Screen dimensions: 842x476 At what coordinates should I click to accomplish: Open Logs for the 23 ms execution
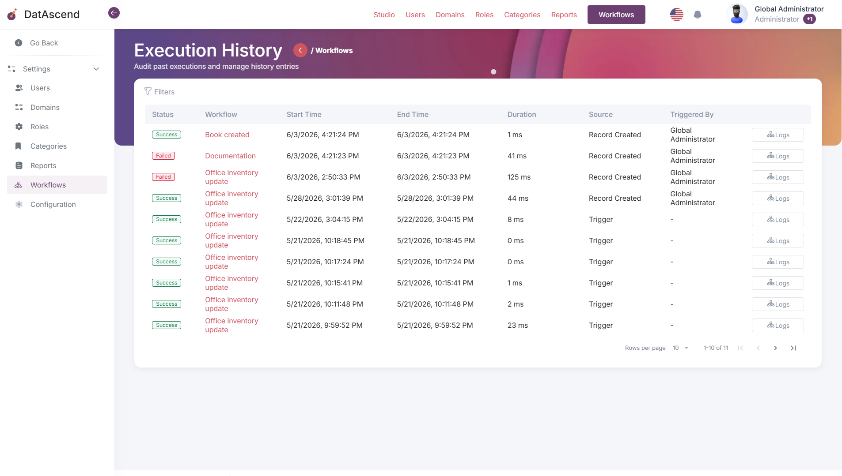click(778, 325)
